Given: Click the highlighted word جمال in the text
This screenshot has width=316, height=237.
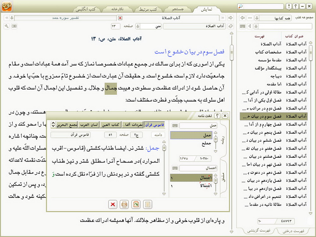Looking at the screenshot, I should [111, 88].
